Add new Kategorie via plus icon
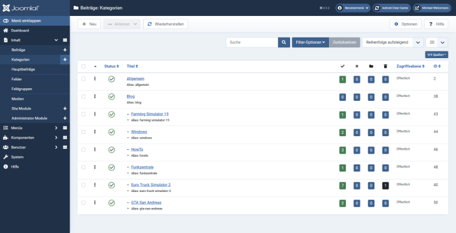This screenshot has width=456, height=233. [65, 60]
